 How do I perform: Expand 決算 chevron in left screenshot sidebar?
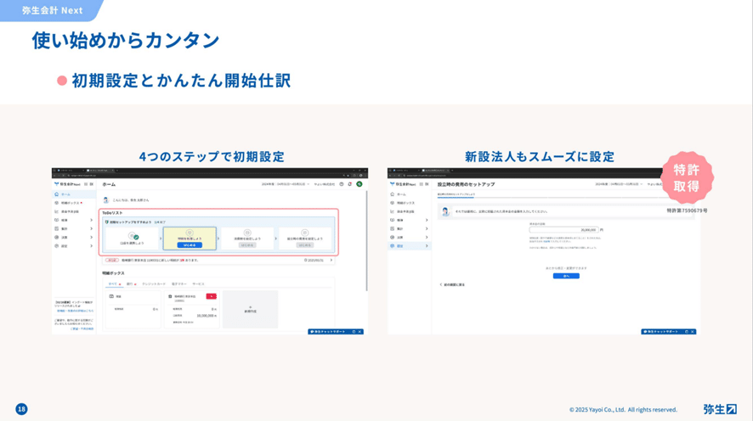click(91, 238)
